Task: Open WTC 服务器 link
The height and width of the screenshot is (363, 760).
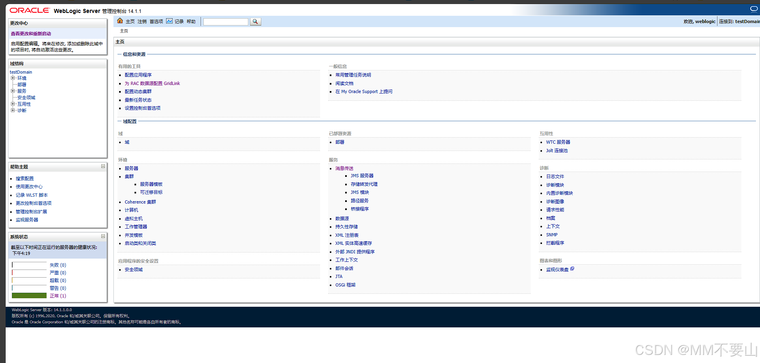Action: [558, 142]
